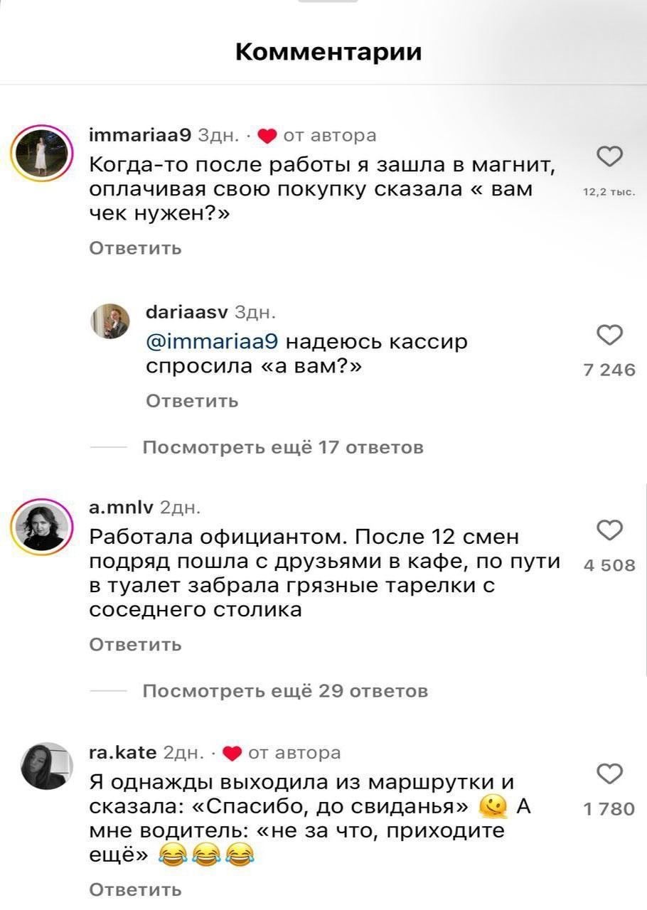Screen dimensions: 647x910
Task: View a.mnlv's story avatar
Action: tap(44, 527)
